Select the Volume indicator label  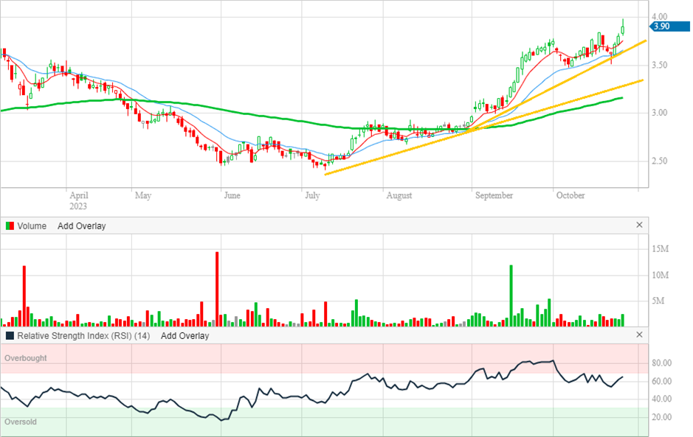pyautogui.click(x=32, y=226)
